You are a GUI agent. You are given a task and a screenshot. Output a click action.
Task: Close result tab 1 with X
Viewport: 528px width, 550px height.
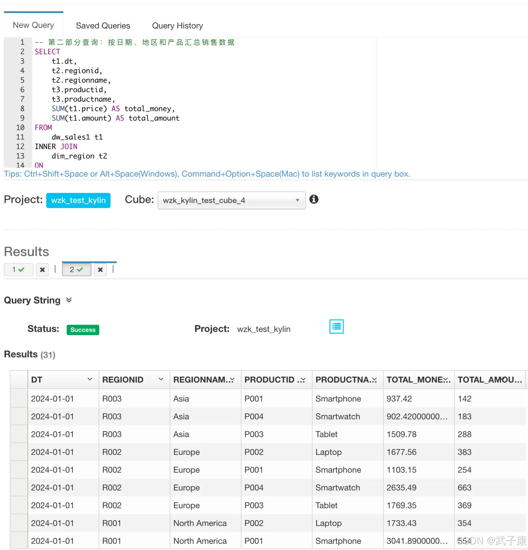(42, 270)
